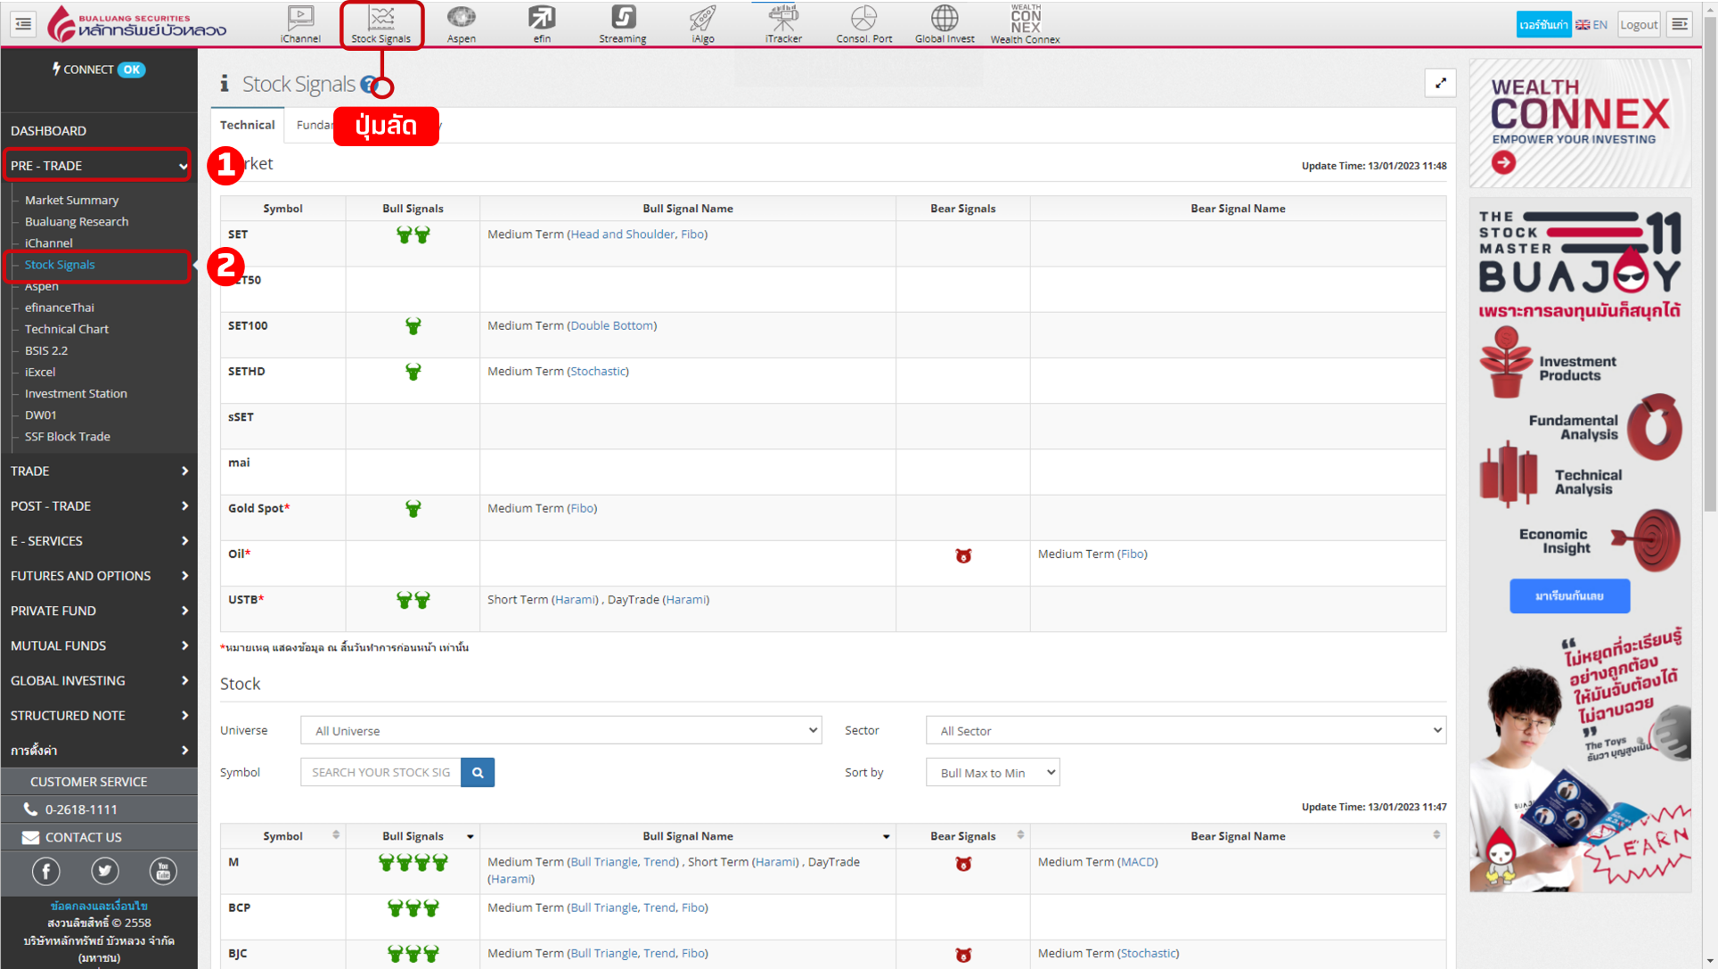Open the iTracker icon
Image resolution: width=1718 pixels, height=969 pixels.
click(783, 24)
